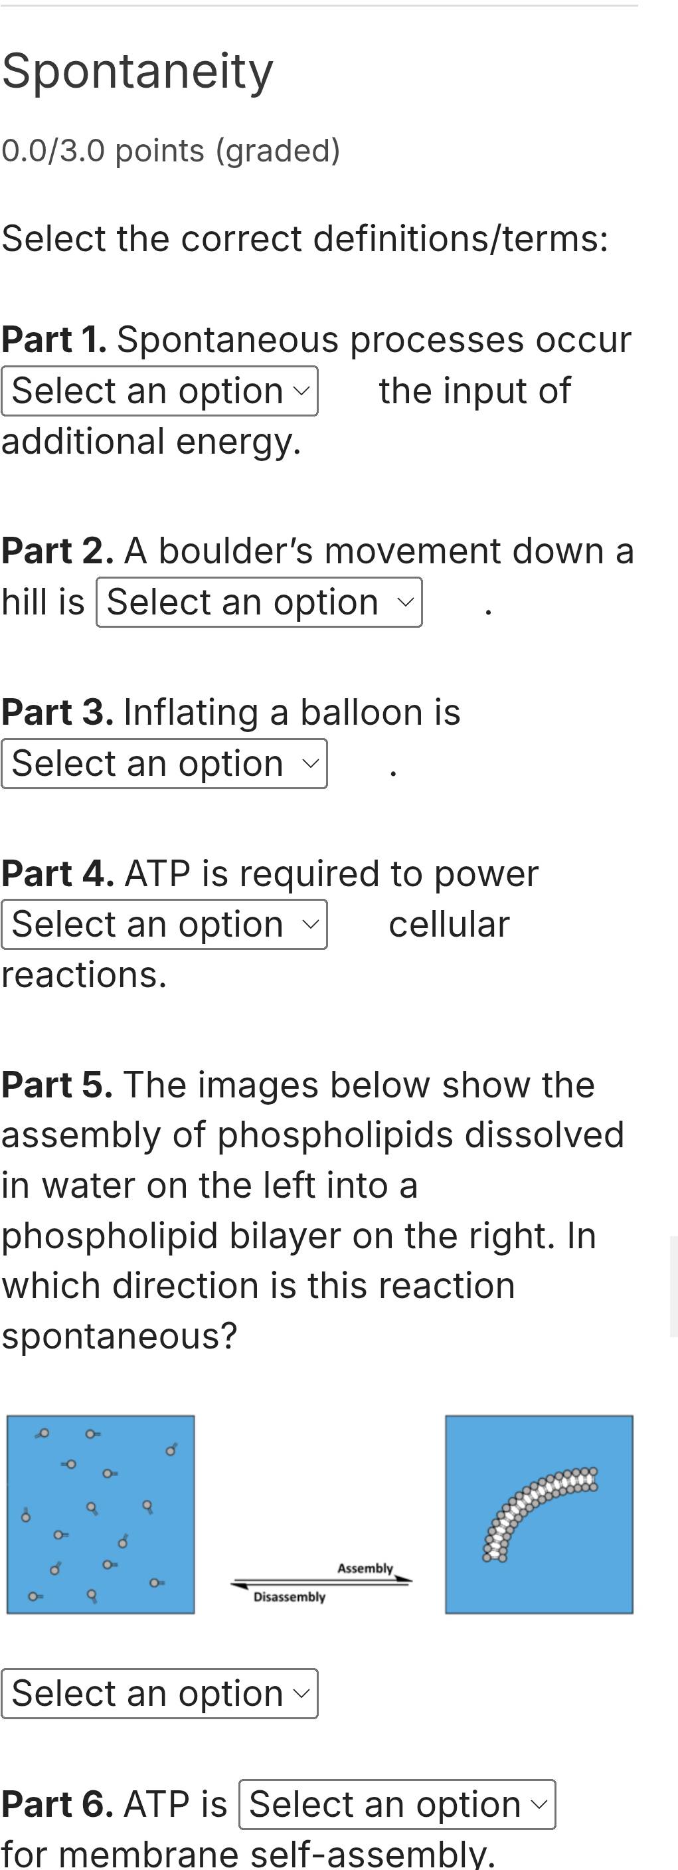Click the chevron in Part 6's membrane dropdown
This screenshot has height=1870, width=678.
[539, 1804]
